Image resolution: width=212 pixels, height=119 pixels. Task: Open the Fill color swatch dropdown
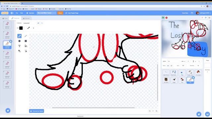[x=22, y=28]
